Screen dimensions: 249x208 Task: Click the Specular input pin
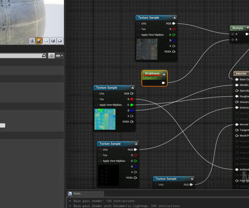[237, 91]
